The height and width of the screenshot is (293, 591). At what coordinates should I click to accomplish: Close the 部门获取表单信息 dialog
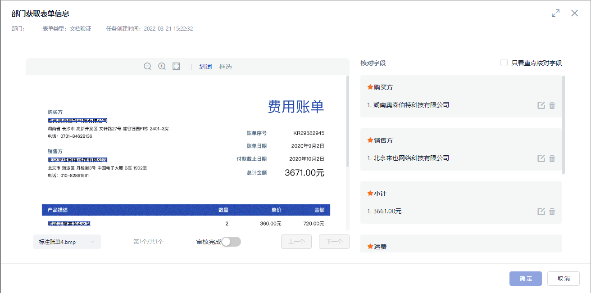pyautogui.click(x=574, y=13)
